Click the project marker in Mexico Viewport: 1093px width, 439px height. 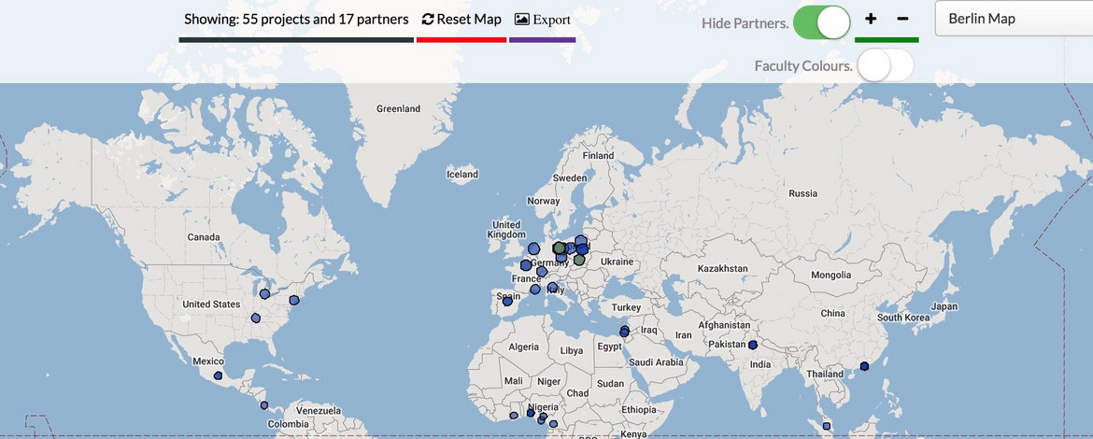(x=218, y=375)
